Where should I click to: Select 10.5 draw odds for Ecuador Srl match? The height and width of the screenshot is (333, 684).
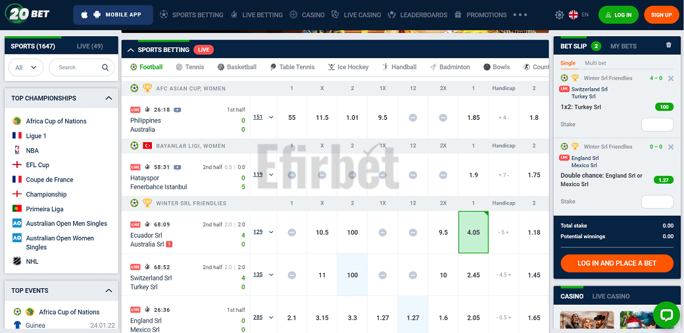[x=322, y=232]
